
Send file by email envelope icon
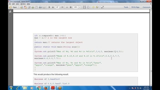point(44,7)
